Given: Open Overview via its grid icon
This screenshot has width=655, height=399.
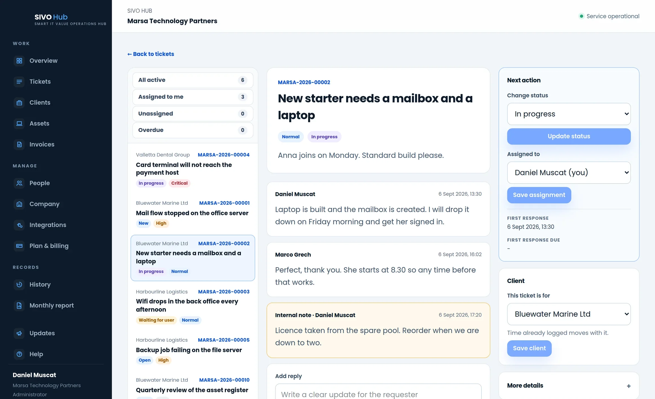Looking at the screenshot, I should (x=19, y=61).
